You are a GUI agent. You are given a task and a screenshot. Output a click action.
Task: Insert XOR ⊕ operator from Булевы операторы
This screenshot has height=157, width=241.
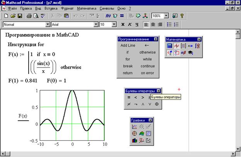click(x=157, y=104)
